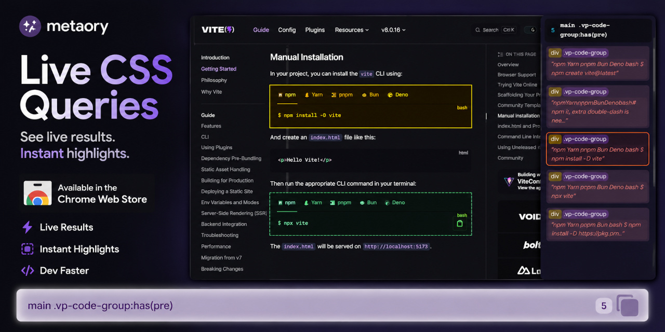Click Available in the Chrome Web Store badge

(x=86, y=193)
